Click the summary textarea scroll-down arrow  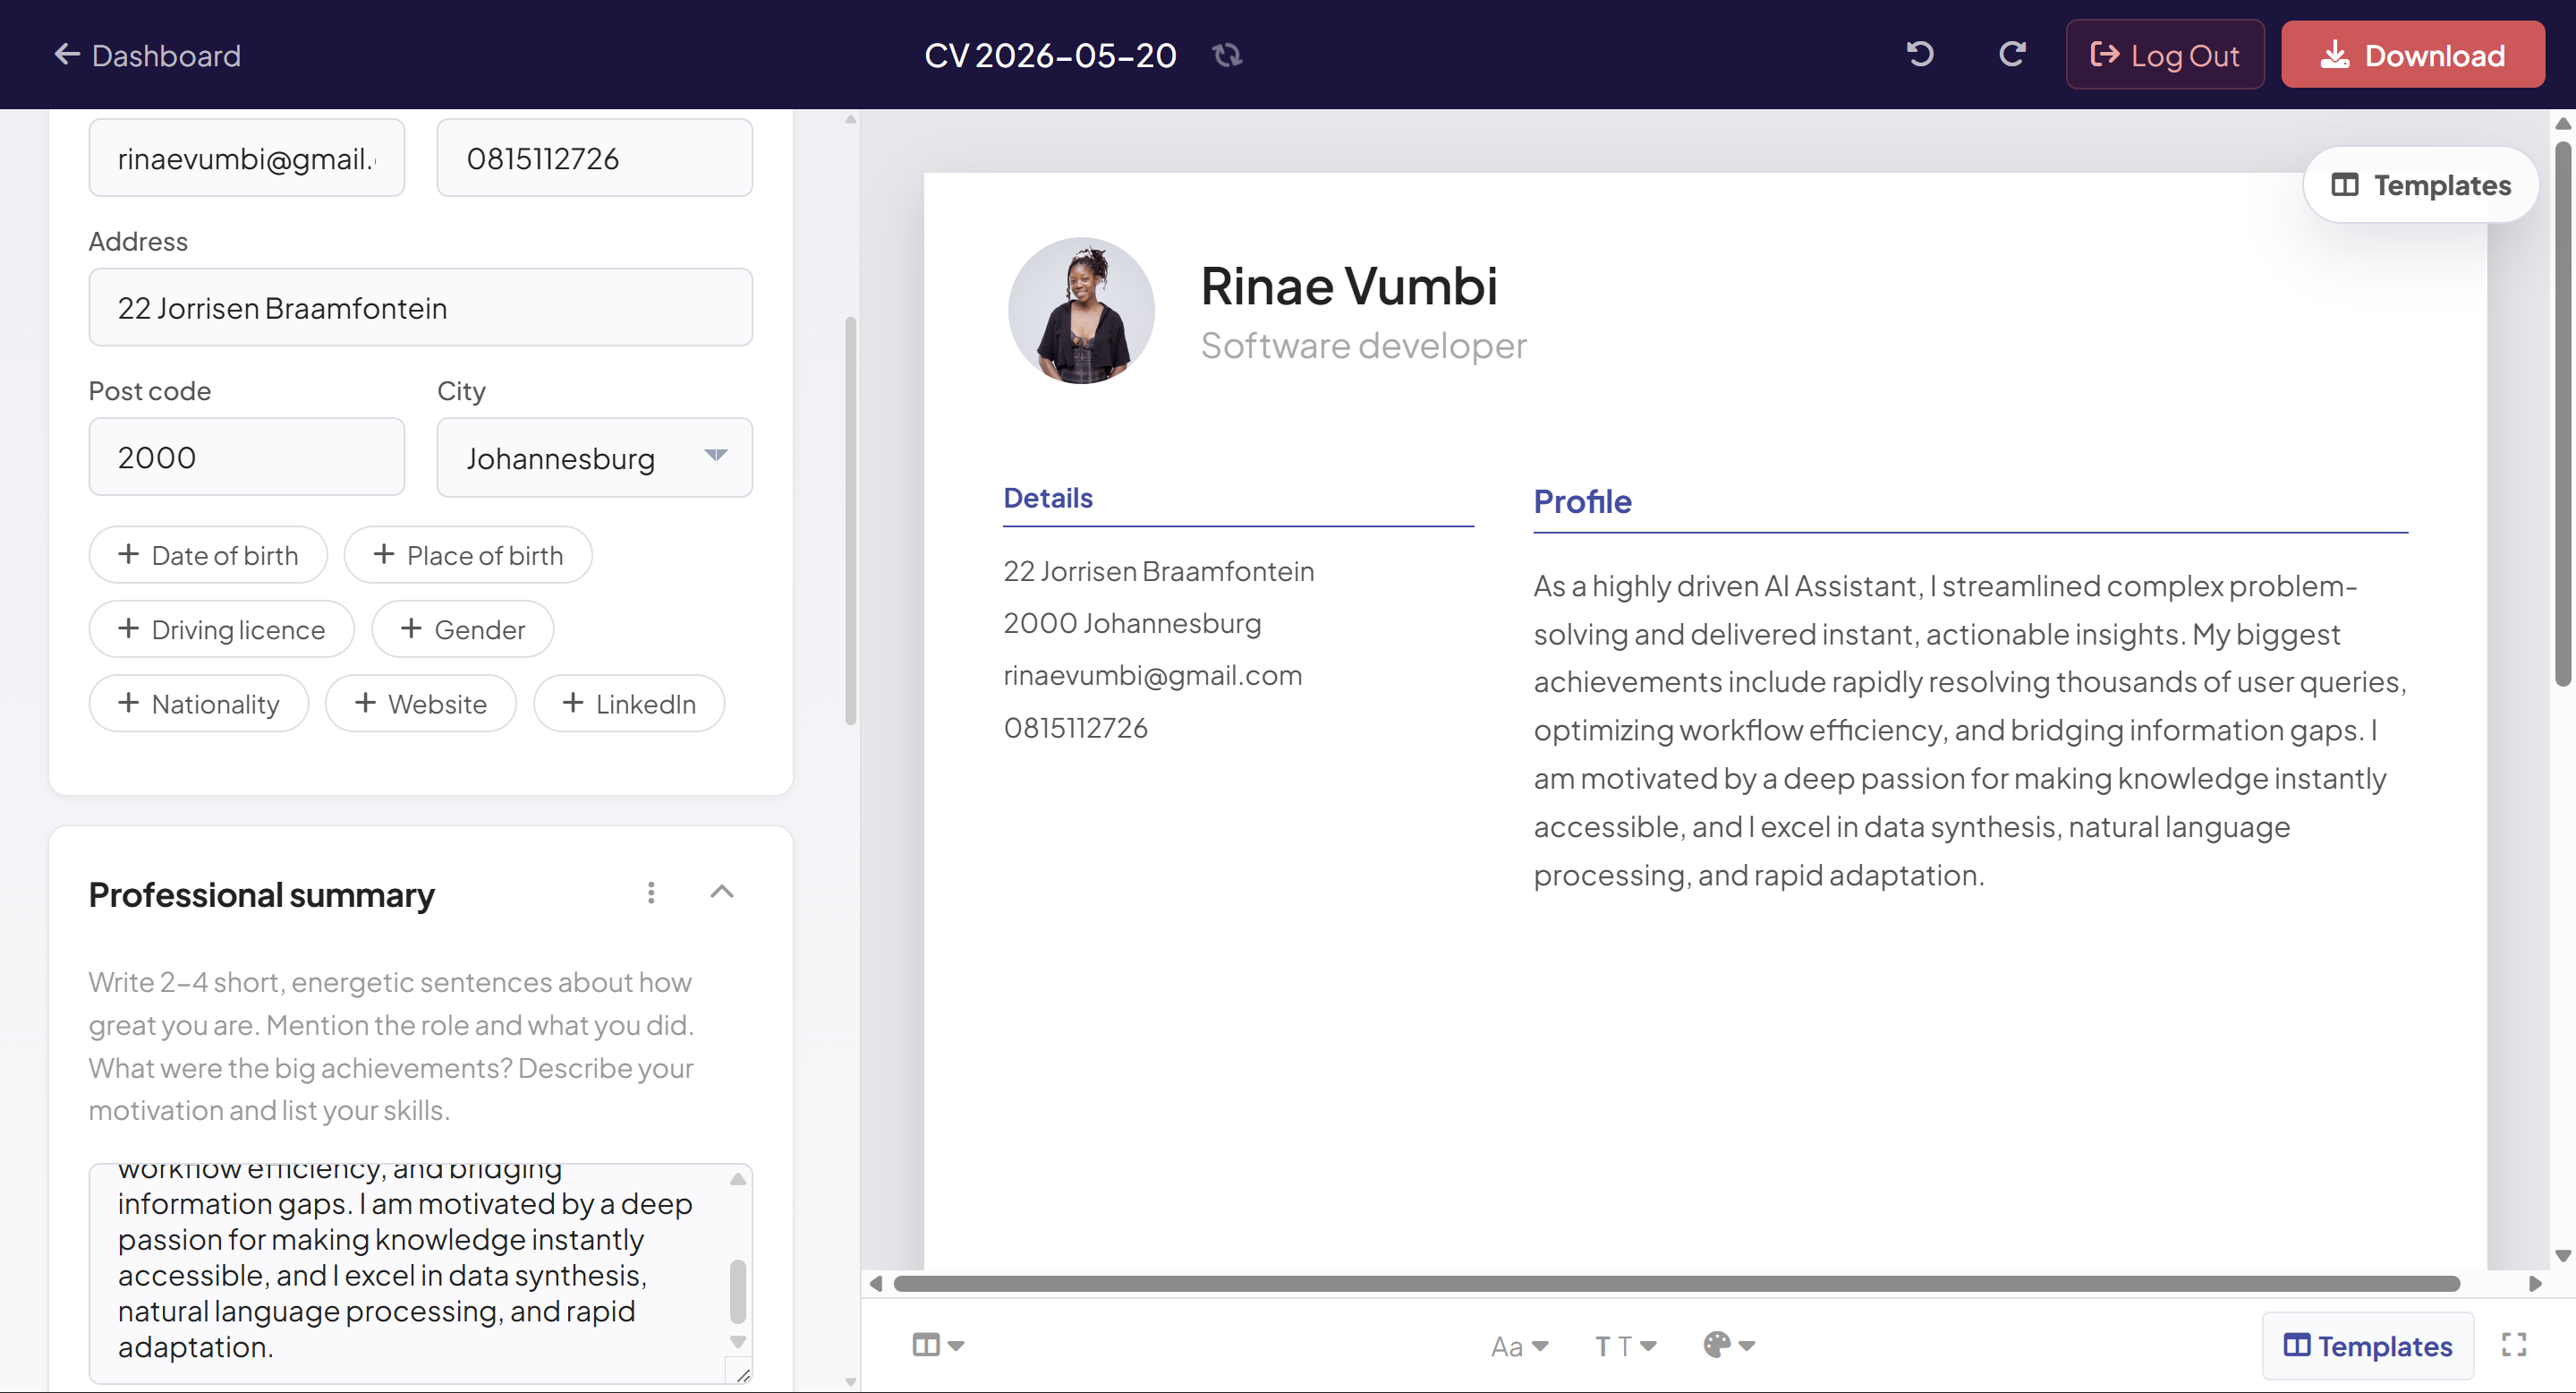[x=738, y=1342]
